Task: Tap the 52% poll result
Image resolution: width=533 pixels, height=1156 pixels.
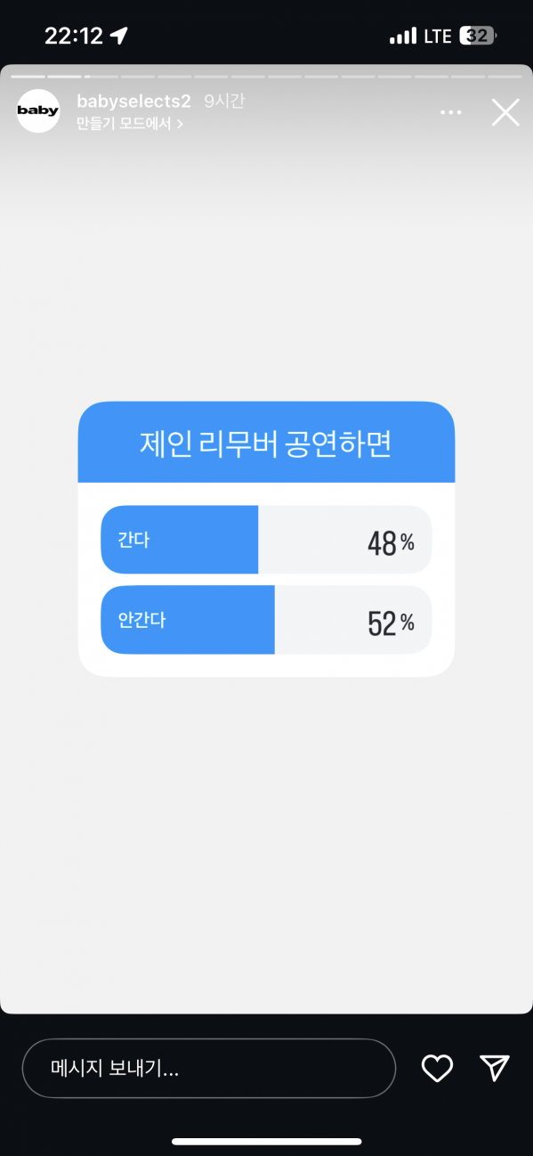Action: (x=391, y=623)
